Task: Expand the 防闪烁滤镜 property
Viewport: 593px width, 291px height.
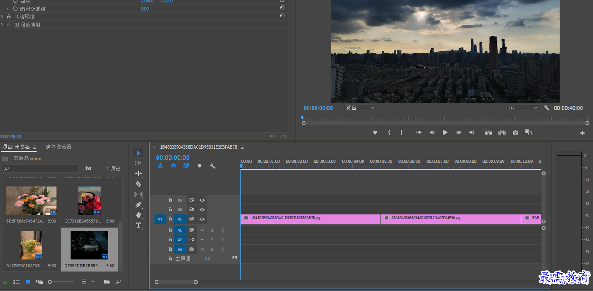Action: pos(7,8)
